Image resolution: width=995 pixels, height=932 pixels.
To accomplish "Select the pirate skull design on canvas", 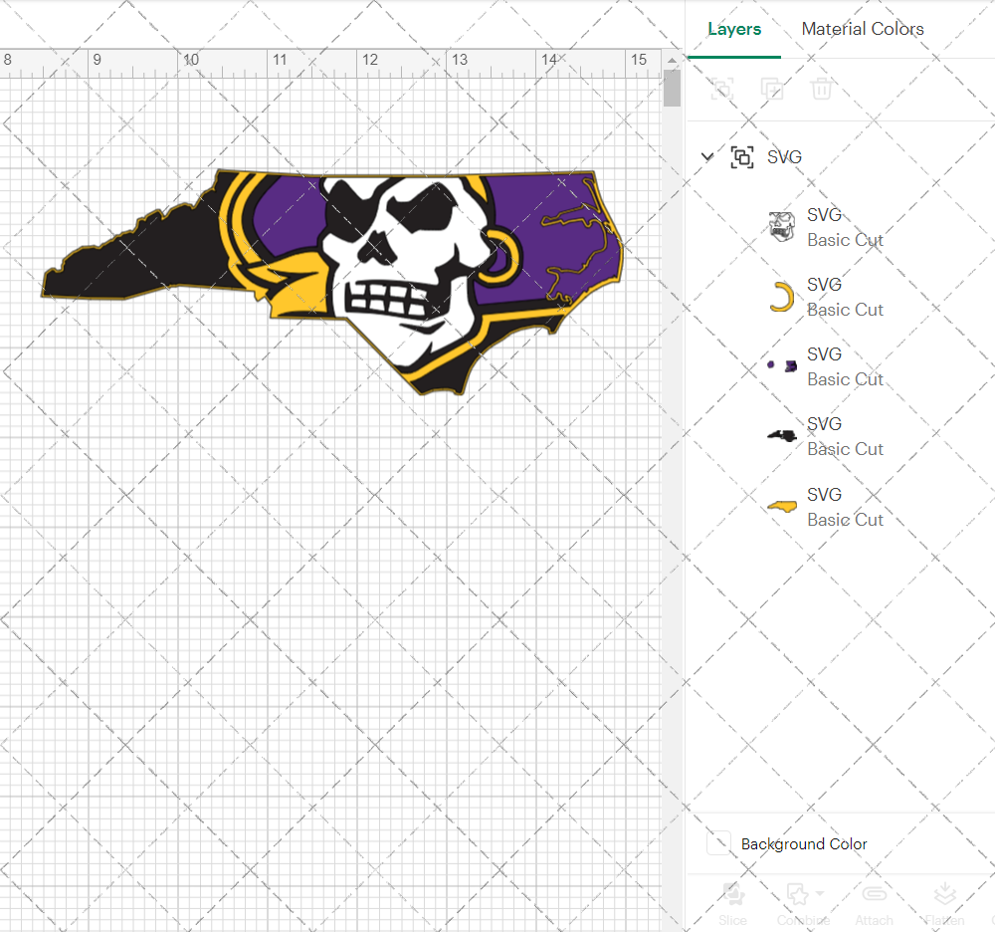I will coord(332,282).
